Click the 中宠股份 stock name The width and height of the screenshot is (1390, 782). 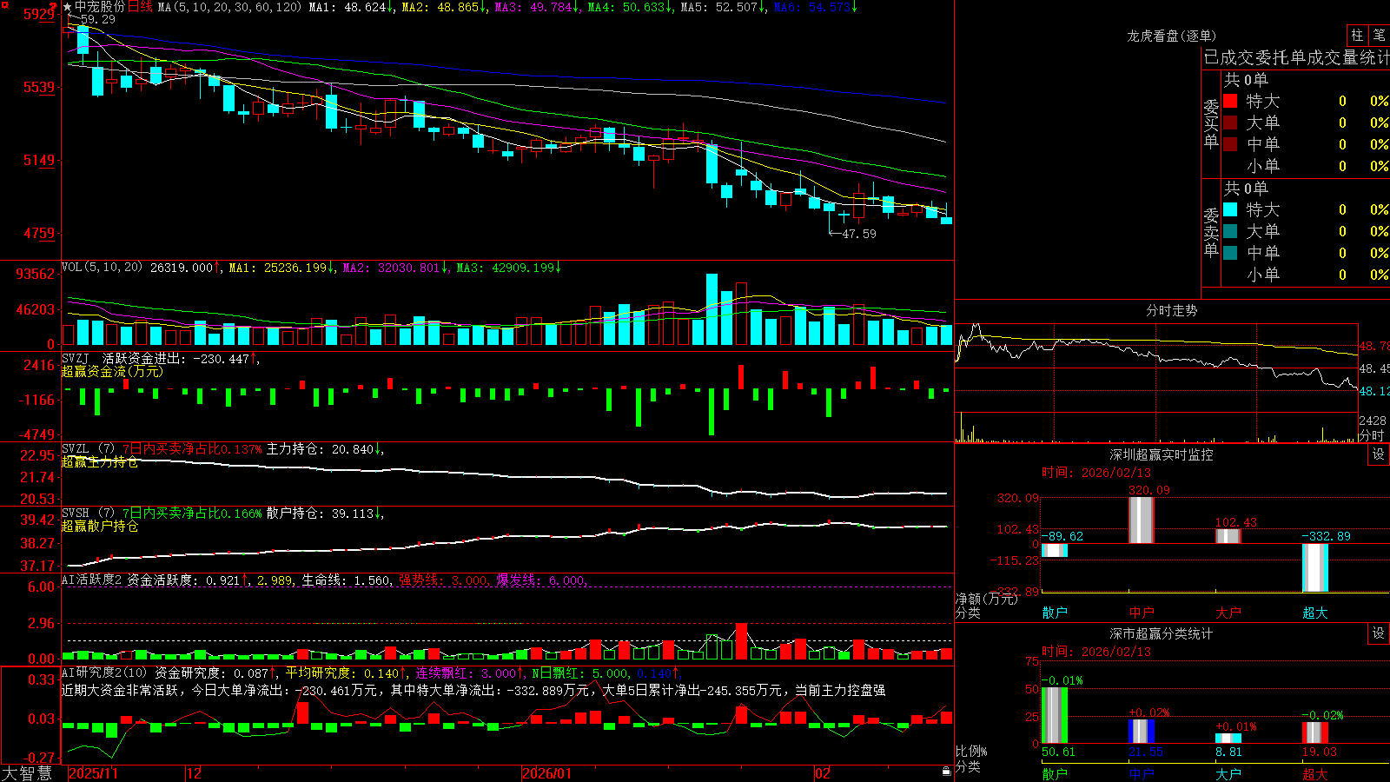(x=100, y=7)
